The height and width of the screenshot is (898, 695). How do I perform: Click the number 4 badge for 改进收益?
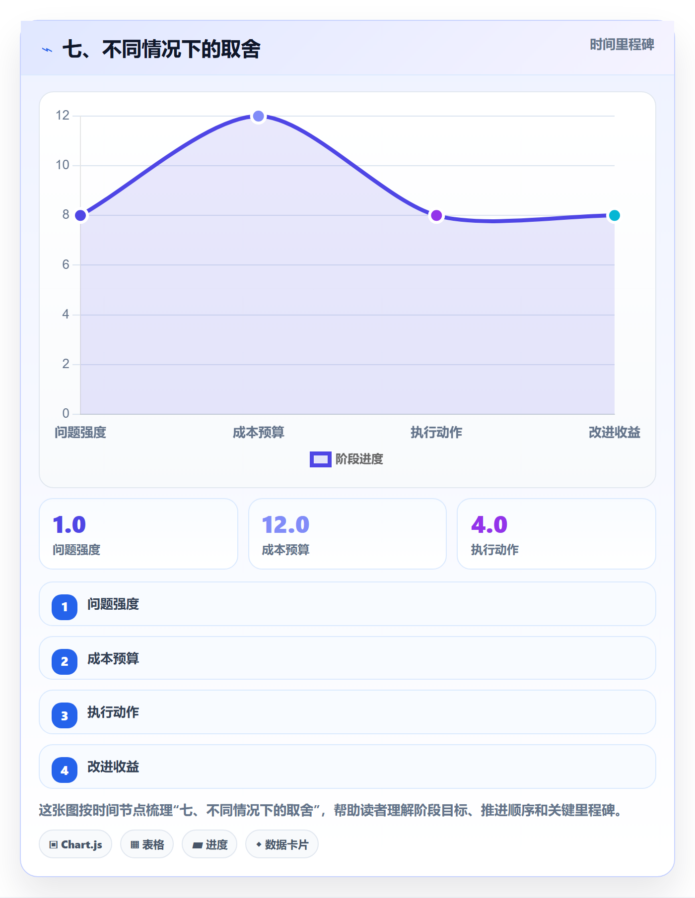coord(65,770)
